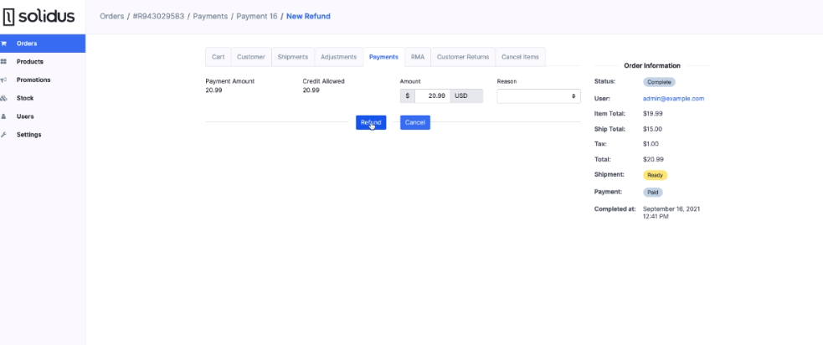823x345 pixels.
Task: Click the Refund button
Action: point(371,122)
